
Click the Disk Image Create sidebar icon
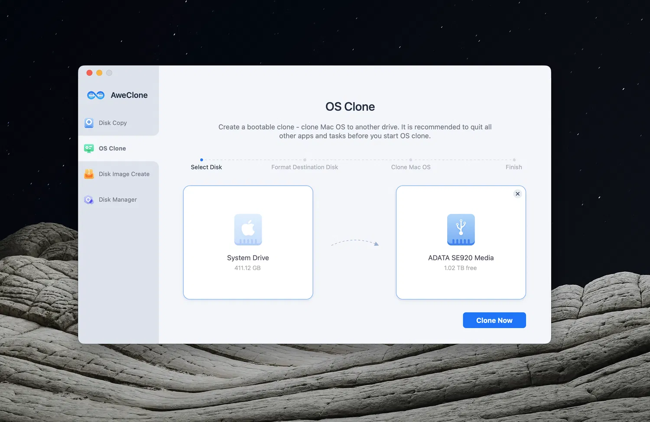(89, 174)
